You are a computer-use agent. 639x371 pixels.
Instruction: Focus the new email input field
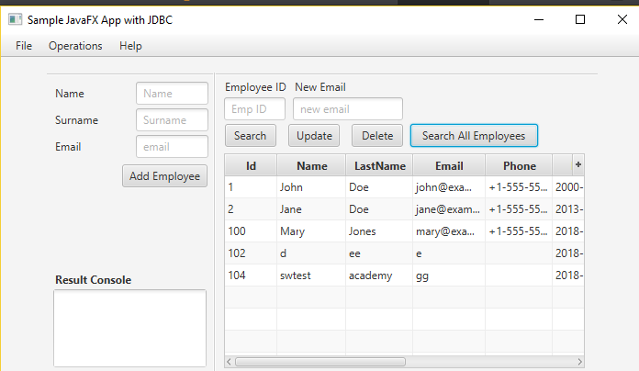[348, 109]
